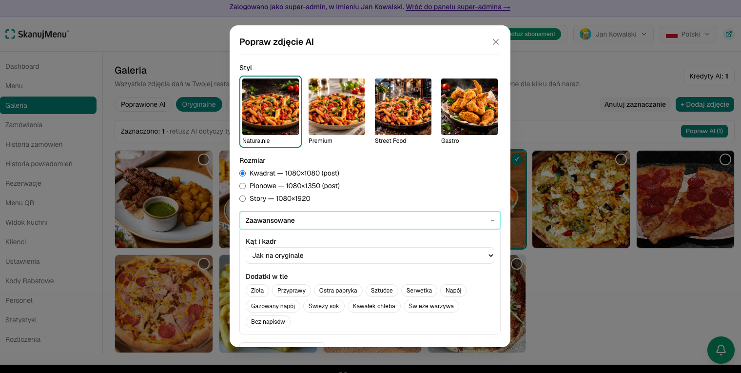Enable the Kawałek chleba chip
Viewport: 741px width, 373px height.
pos(374,306)
